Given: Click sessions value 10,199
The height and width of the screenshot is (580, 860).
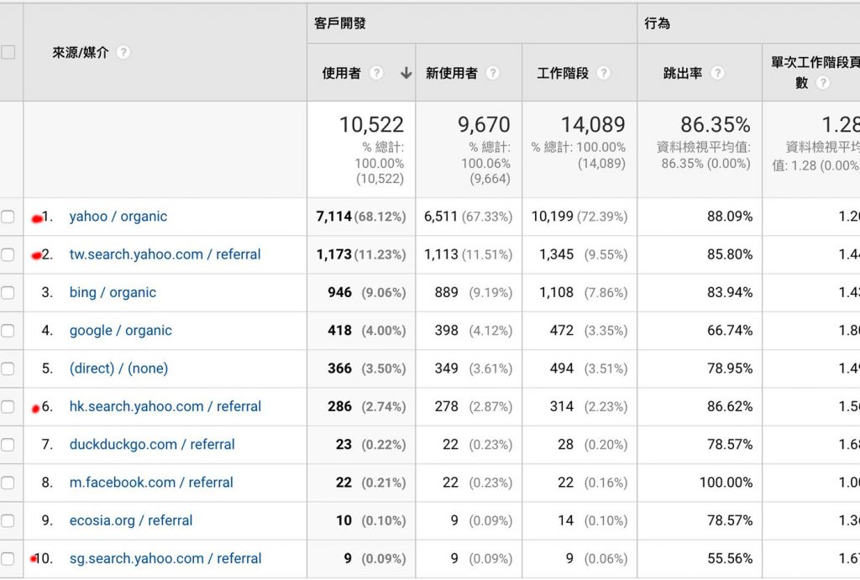Looking at the screenshot, I should [553, 217].
